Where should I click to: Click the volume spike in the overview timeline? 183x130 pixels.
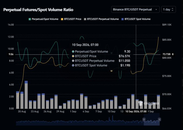point(112,118)
